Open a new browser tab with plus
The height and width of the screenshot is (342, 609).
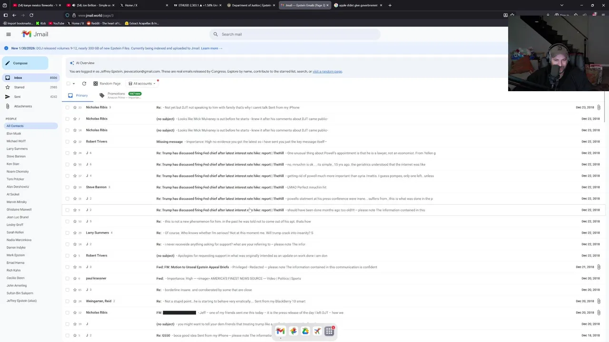[390, 5]
